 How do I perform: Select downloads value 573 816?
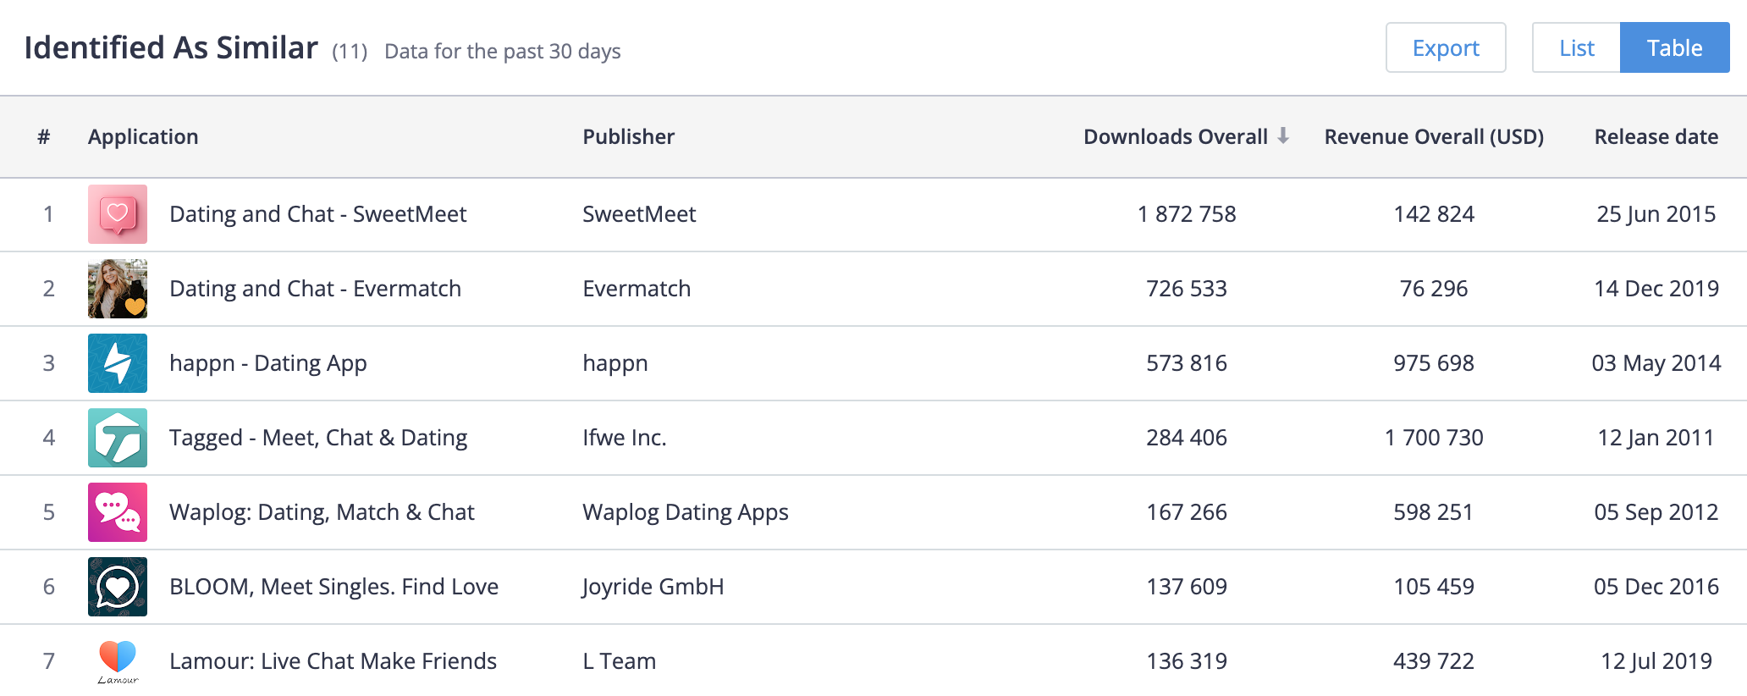pyautogui.click(x=1187, y=363)
